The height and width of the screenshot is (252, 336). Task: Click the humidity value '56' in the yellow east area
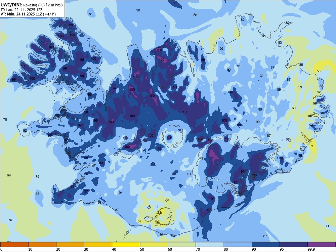319,71
